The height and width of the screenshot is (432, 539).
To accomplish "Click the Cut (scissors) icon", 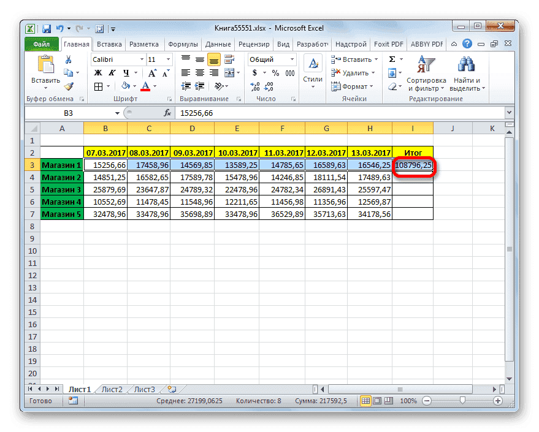I will [68, 59].
